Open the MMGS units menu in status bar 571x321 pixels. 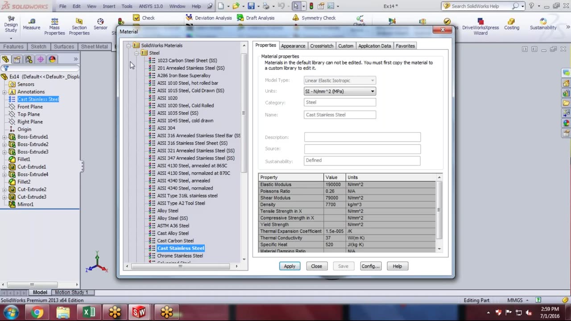point(518,300)
